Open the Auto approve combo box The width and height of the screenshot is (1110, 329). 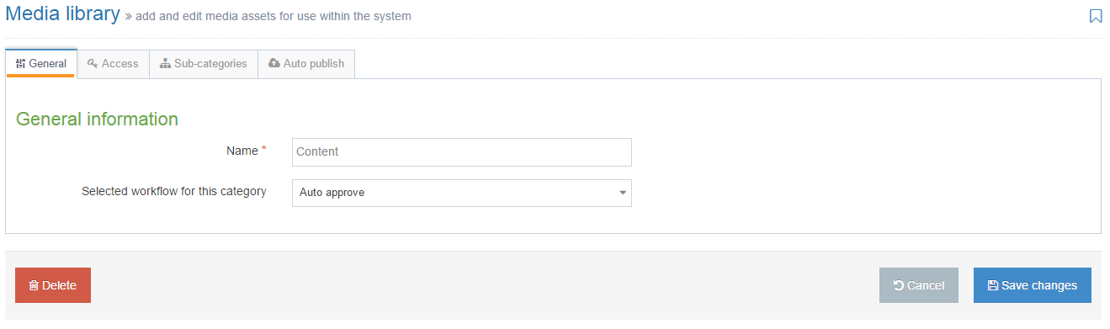point(462,193)
